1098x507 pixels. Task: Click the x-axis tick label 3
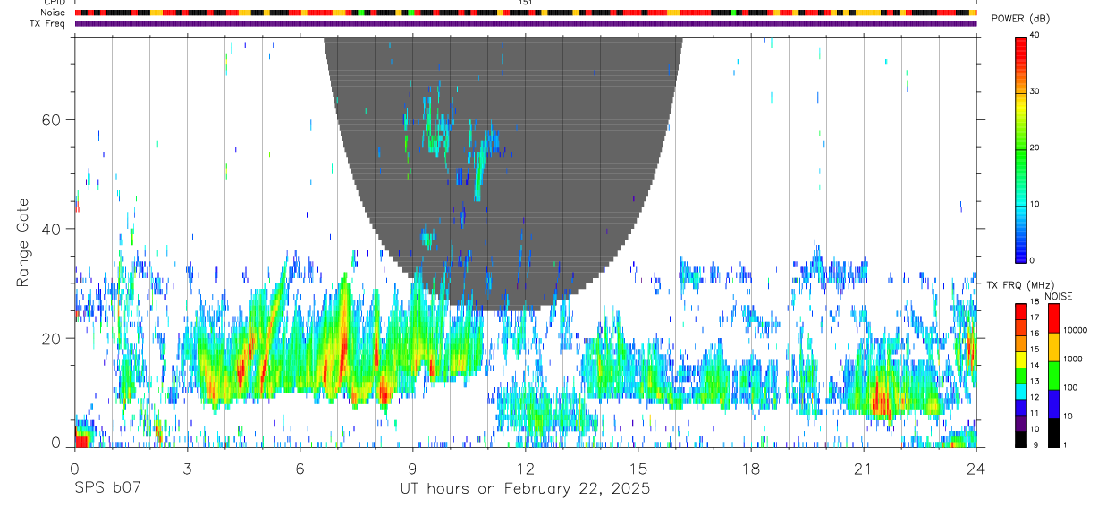[x=187, y=468]
